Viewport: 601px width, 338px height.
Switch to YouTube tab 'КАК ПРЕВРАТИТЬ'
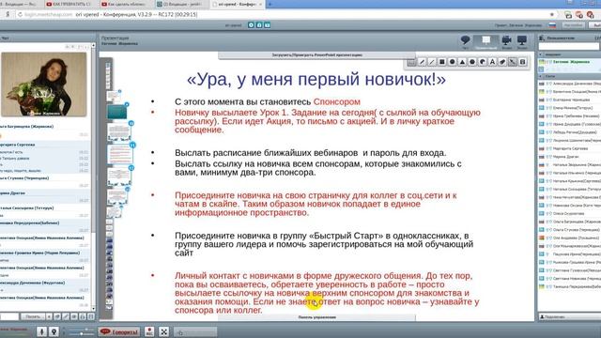(x=71, y=4)
